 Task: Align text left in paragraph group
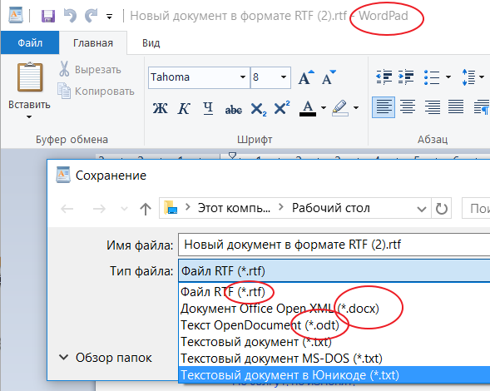click(x=384, y=107)
